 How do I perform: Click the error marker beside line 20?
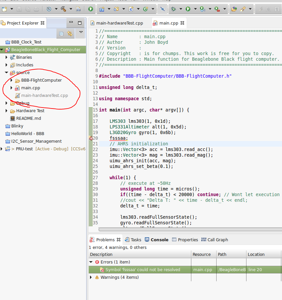pyautogui.click(x=91, y=138)
